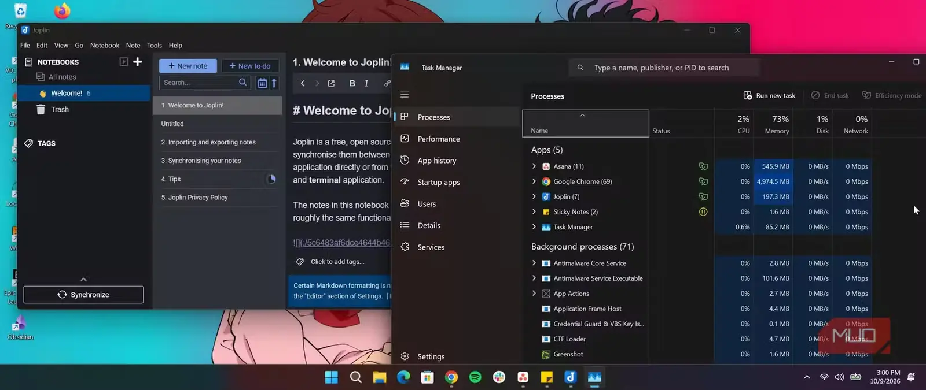Apply italic formatting in Joplin editor
926x390 pixels.
tap(366, 83)
